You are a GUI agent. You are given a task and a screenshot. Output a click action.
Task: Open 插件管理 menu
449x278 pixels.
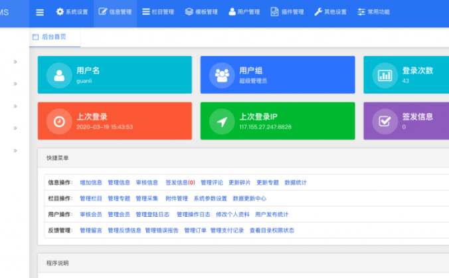(287, 12)
